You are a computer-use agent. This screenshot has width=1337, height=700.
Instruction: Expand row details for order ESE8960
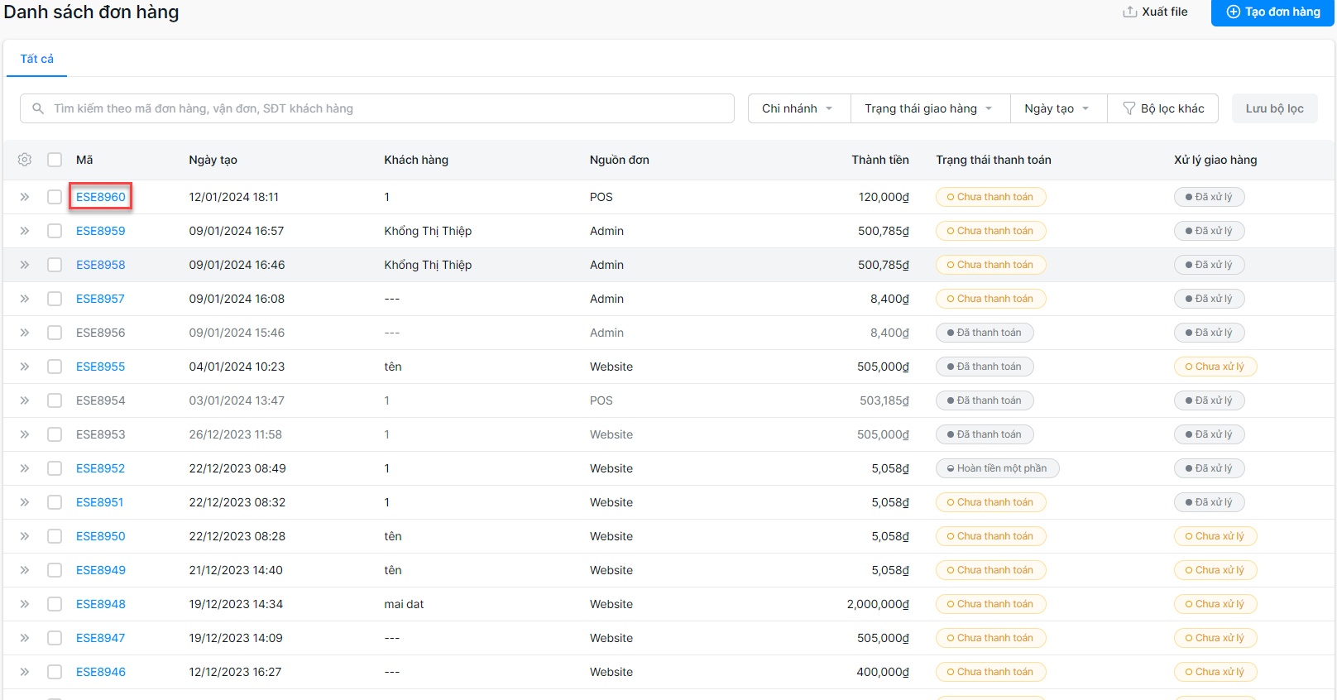25,197
